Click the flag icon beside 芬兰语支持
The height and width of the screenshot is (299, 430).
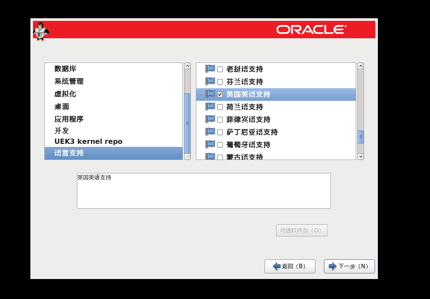(x=210, y=81)
